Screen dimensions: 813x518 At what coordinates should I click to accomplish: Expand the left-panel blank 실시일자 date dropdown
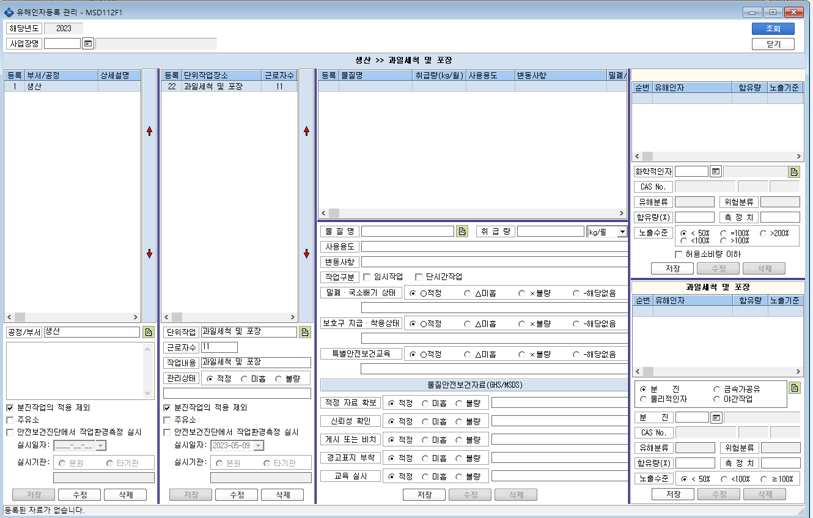point(101,446)
